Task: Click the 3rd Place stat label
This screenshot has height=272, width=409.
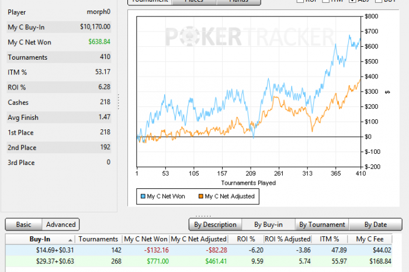Action: pyautogui.click(x=21, y=163)
